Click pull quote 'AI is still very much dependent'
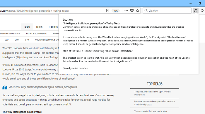 pyautogui.click(x=43, y=87)
